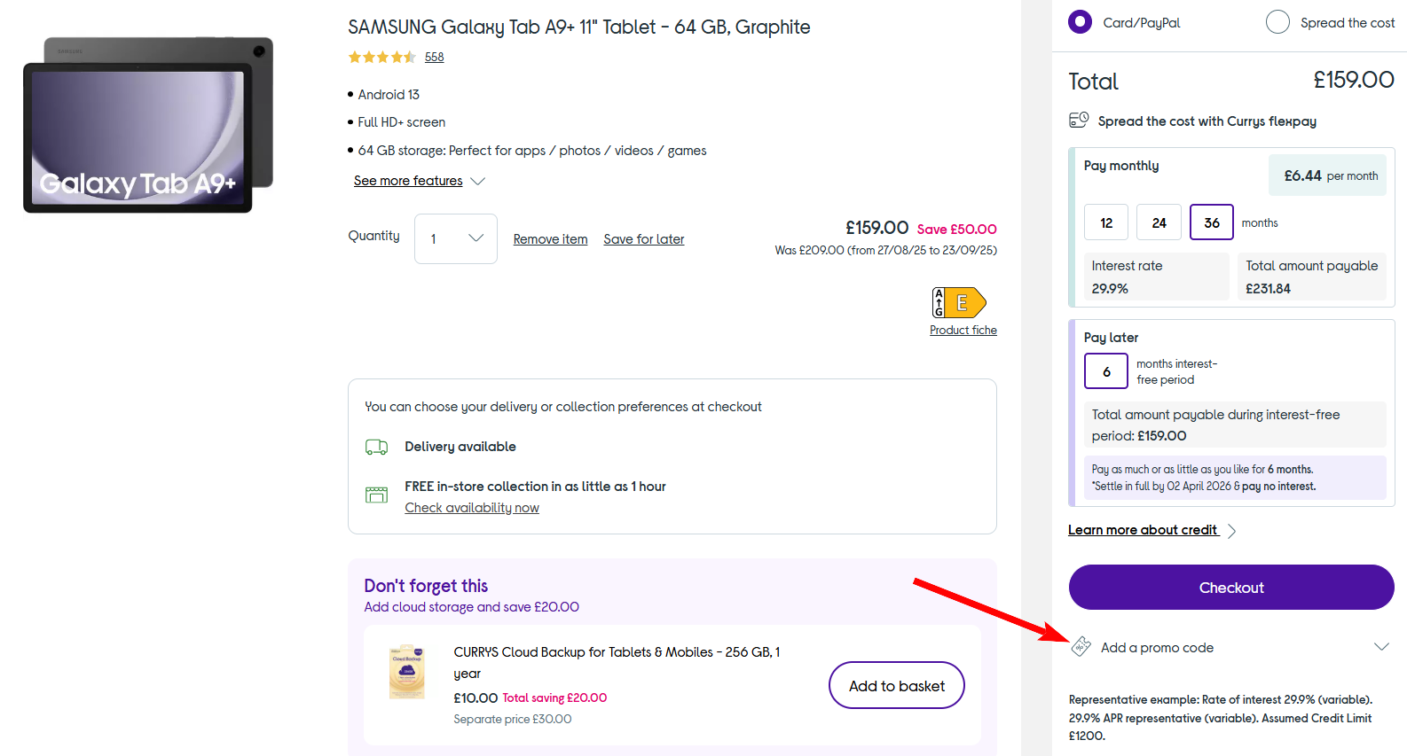Click the Cloud Backup product image
1407x756 pixels.
[x=407, y=672]
